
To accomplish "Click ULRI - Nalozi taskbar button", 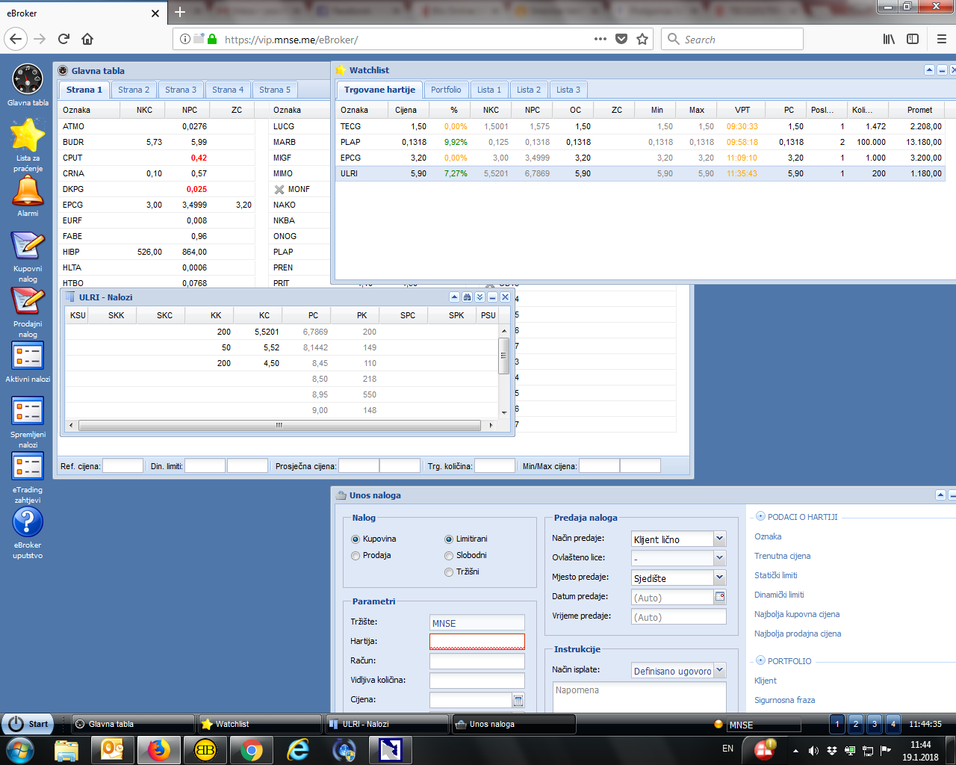I will click(x=387, y=724).
